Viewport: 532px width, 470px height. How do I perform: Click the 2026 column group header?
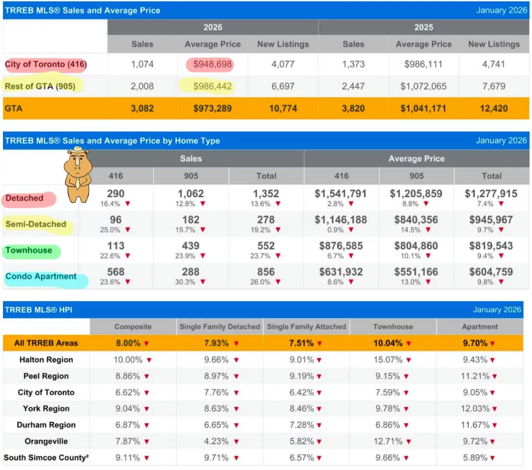click(x=212, y=27)
